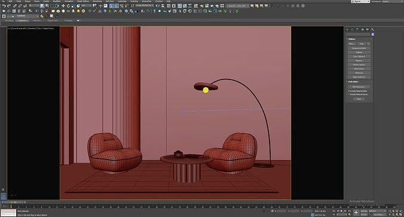Click the viewport [+] label menu

[9, 28]
